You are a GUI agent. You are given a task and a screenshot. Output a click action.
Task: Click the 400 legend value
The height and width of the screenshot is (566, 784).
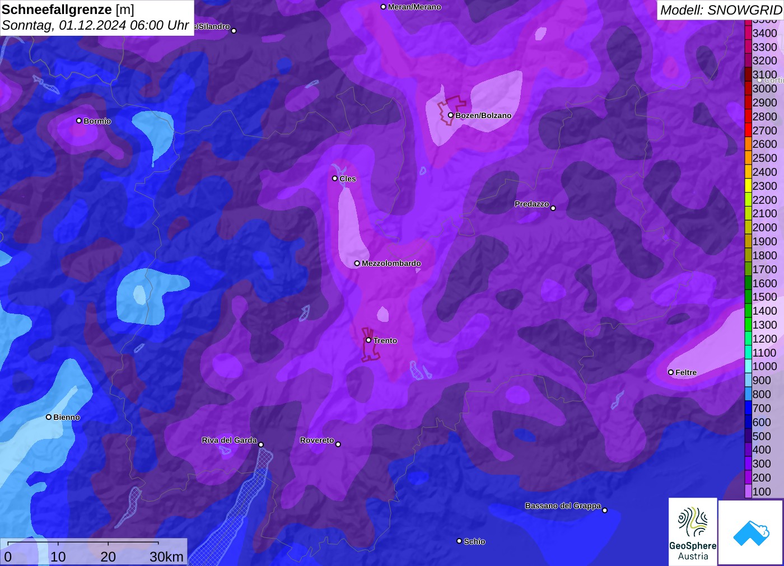point(762,450)
